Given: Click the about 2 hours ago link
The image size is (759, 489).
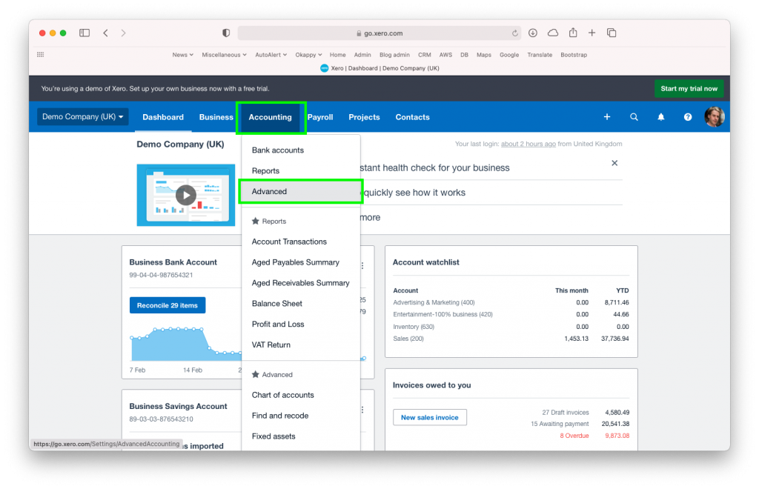Looking at the screenshot, I should (x=528, y=144).
